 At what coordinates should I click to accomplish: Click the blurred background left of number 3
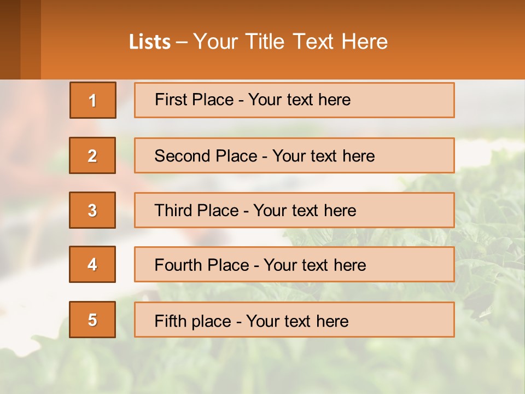[34, 210]
